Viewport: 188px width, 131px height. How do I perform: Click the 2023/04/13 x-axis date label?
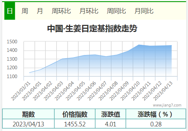tap(163, 91)
